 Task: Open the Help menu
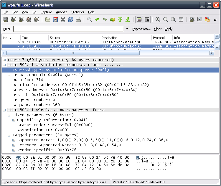coord(91,12)
